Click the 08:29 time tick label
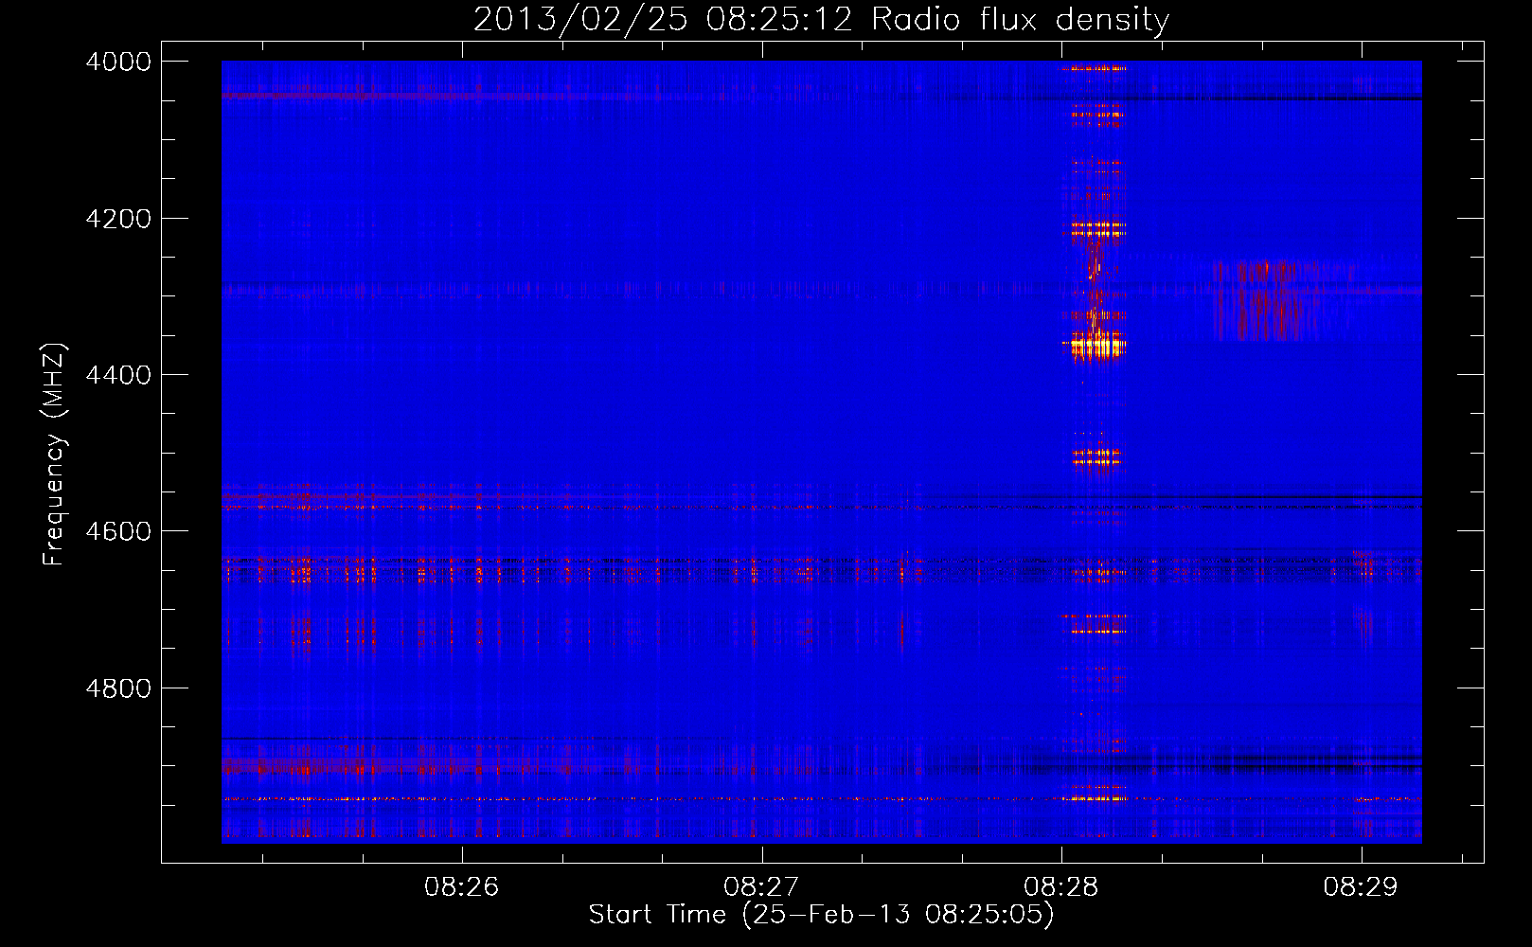The height and width of the screenshot is (947, 1532). click(1361, 887)
